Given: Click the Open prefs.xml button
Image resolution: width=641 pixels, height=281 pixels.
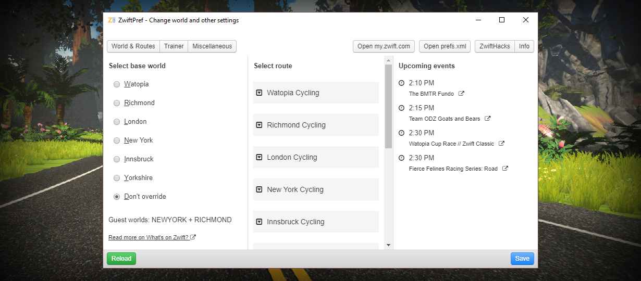Looking at the screenshot, I should tap(445, 46).
